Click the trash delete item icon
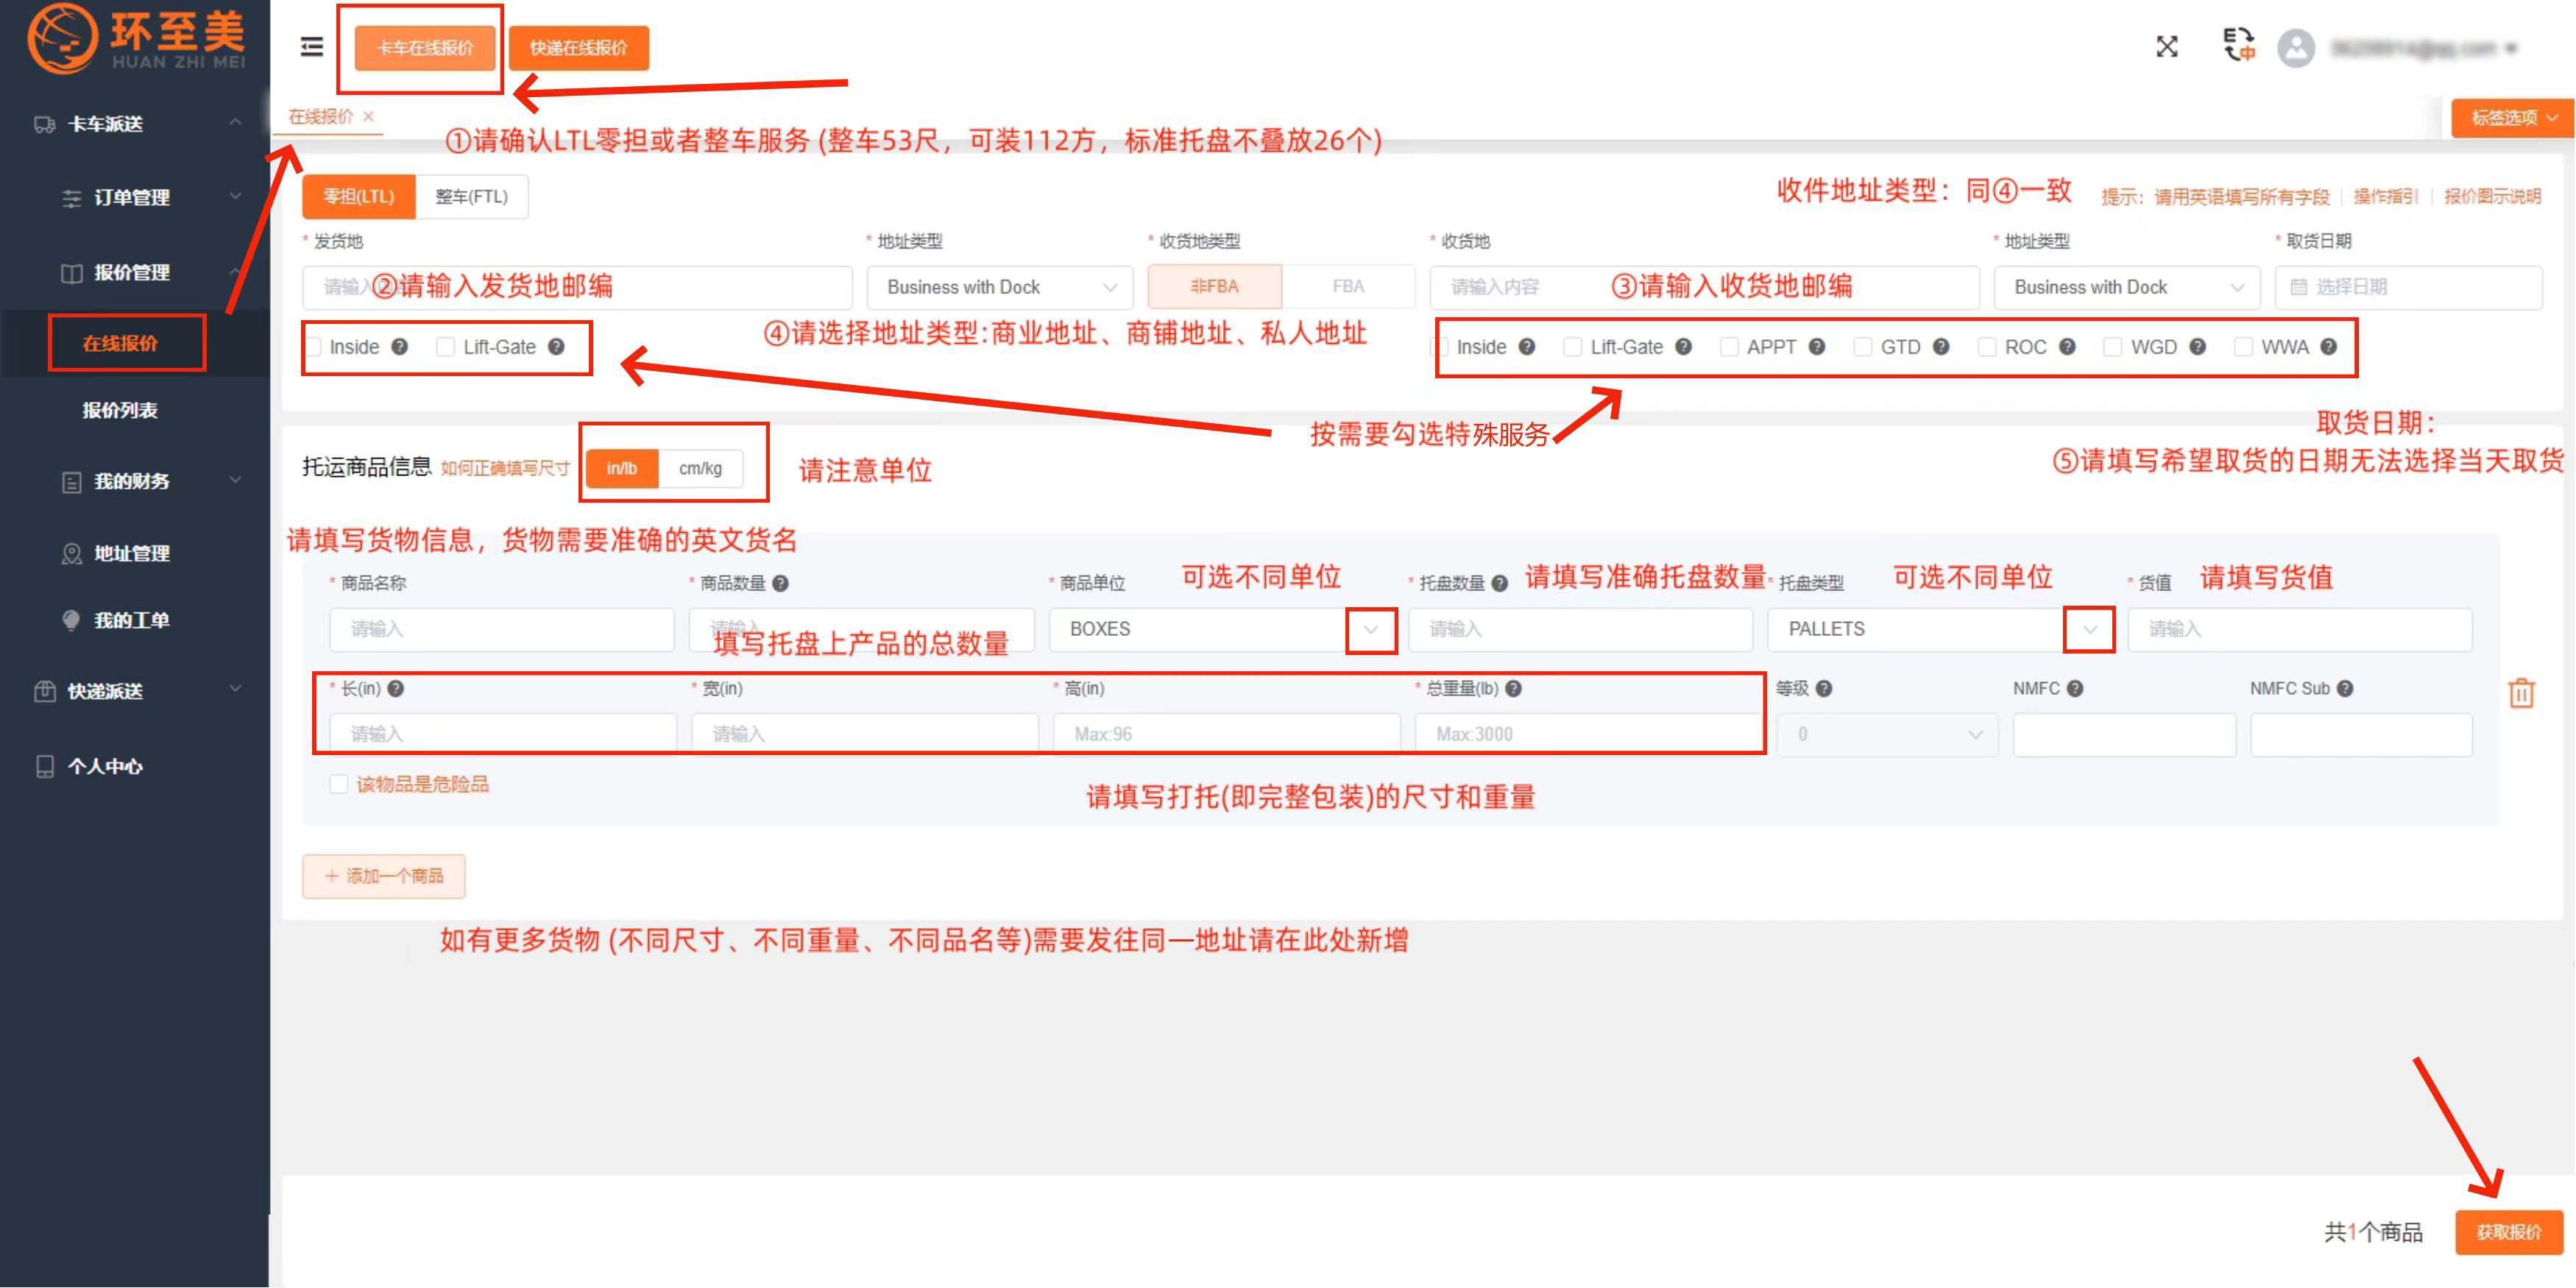 click(2521, 693)
